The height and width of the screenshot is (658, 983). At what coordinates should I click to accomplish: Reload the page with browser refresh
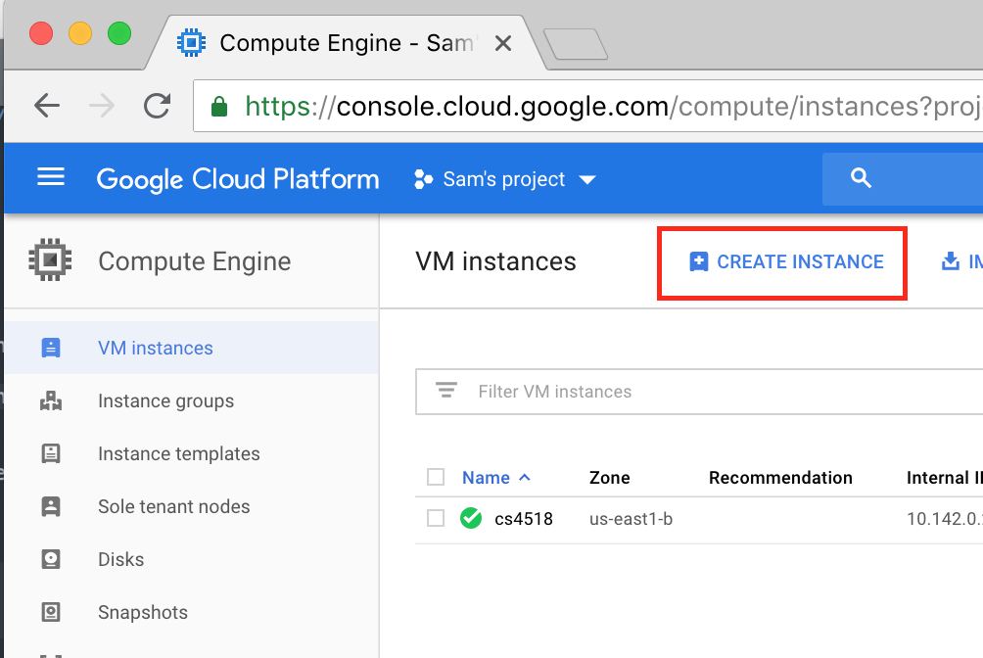click(x=157, y=106)
